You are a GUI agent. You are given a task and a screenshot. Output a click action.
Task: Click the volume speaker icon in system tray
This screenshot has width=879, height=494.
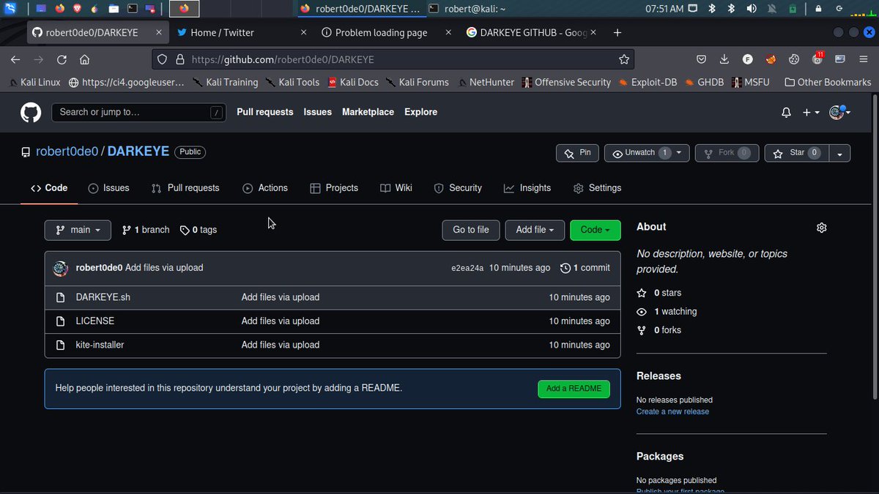coord(751,9)
